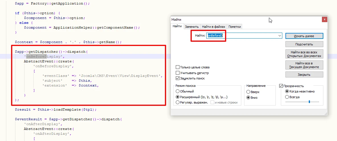The height and width of the screenshot is (141, 337).
Task: Click the 'eventClass' array key
Action: 56,76
